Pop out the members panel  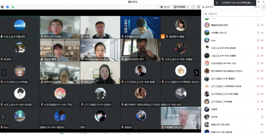click(x=255, y=7)
